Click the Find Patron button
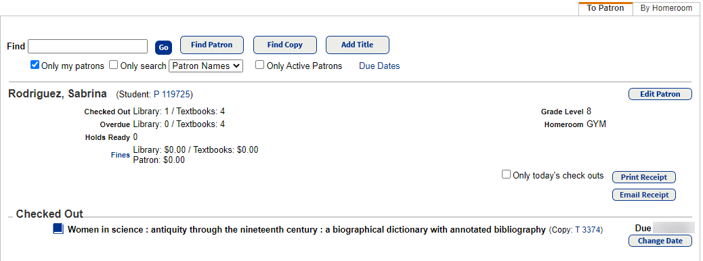Image resolution: width=703 pixels, height=261 pixels. click(x=211, y=45)
